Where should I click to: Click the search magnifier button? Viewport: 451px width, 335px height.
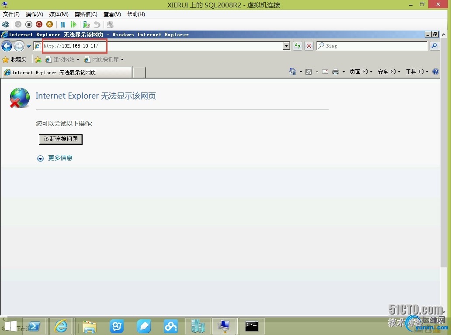tap(434, 46)
